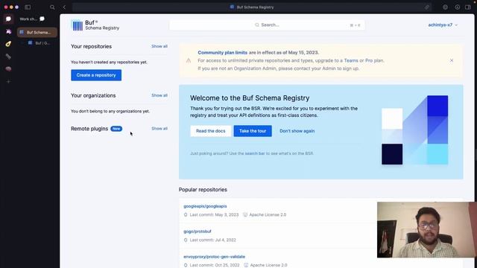Switch to the Buf Schema... tab
This screenshot has width=477, height=268.
pyautogui.click(x=37, y=32)
